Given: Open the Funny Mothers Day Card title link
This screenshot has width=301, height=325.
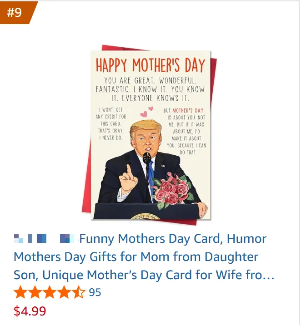Looking at the screenshot, I should pyautogui.click(x=144, y=257).
